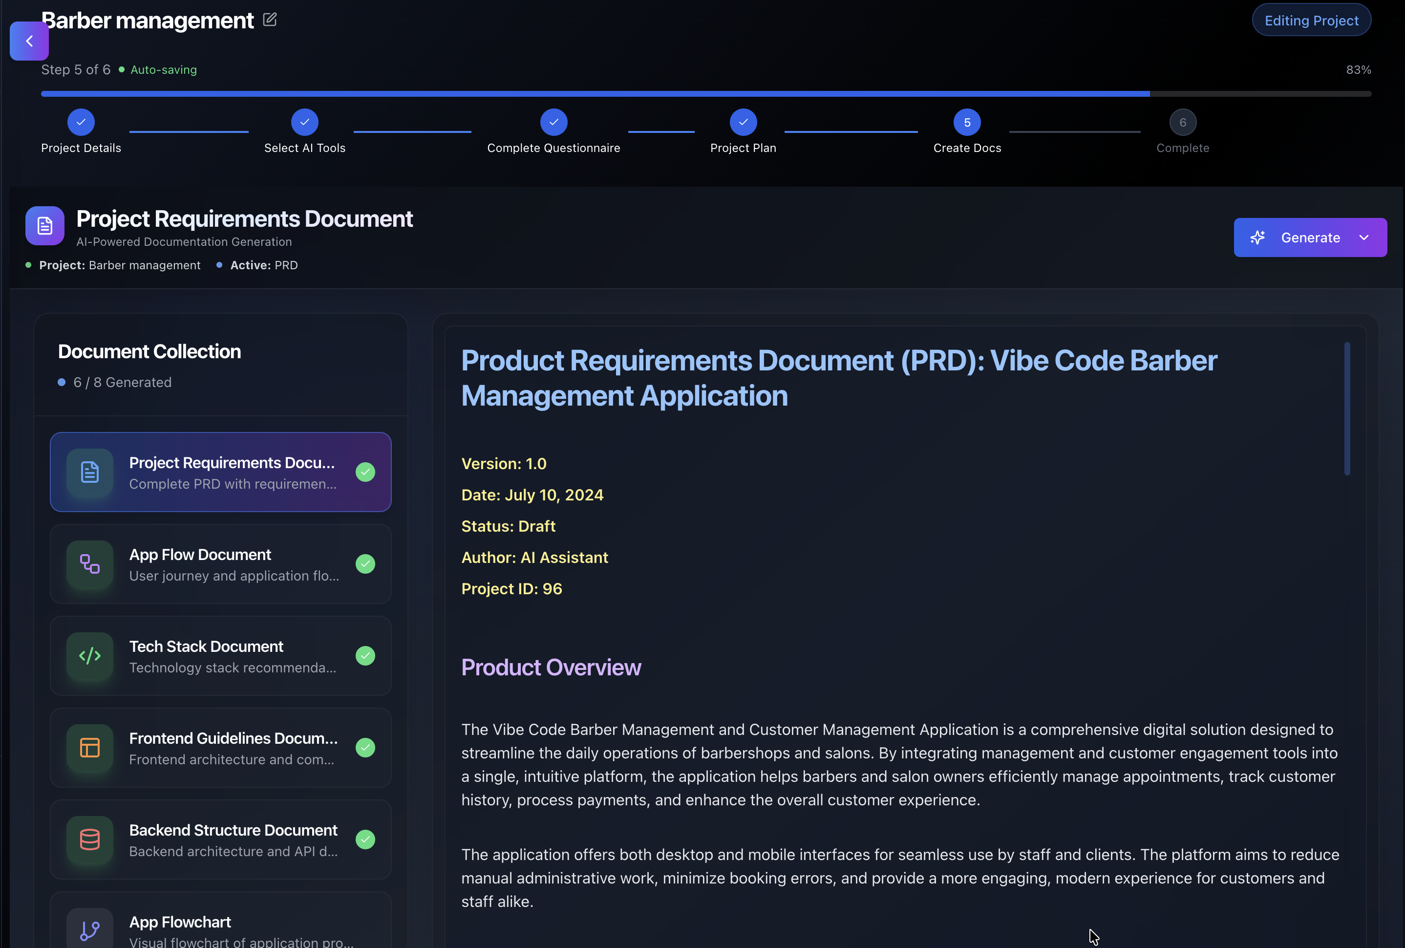This screenshot has height=948, width=1405.
Task: Open the Tech Stack Document title
Action: point(206,646)
